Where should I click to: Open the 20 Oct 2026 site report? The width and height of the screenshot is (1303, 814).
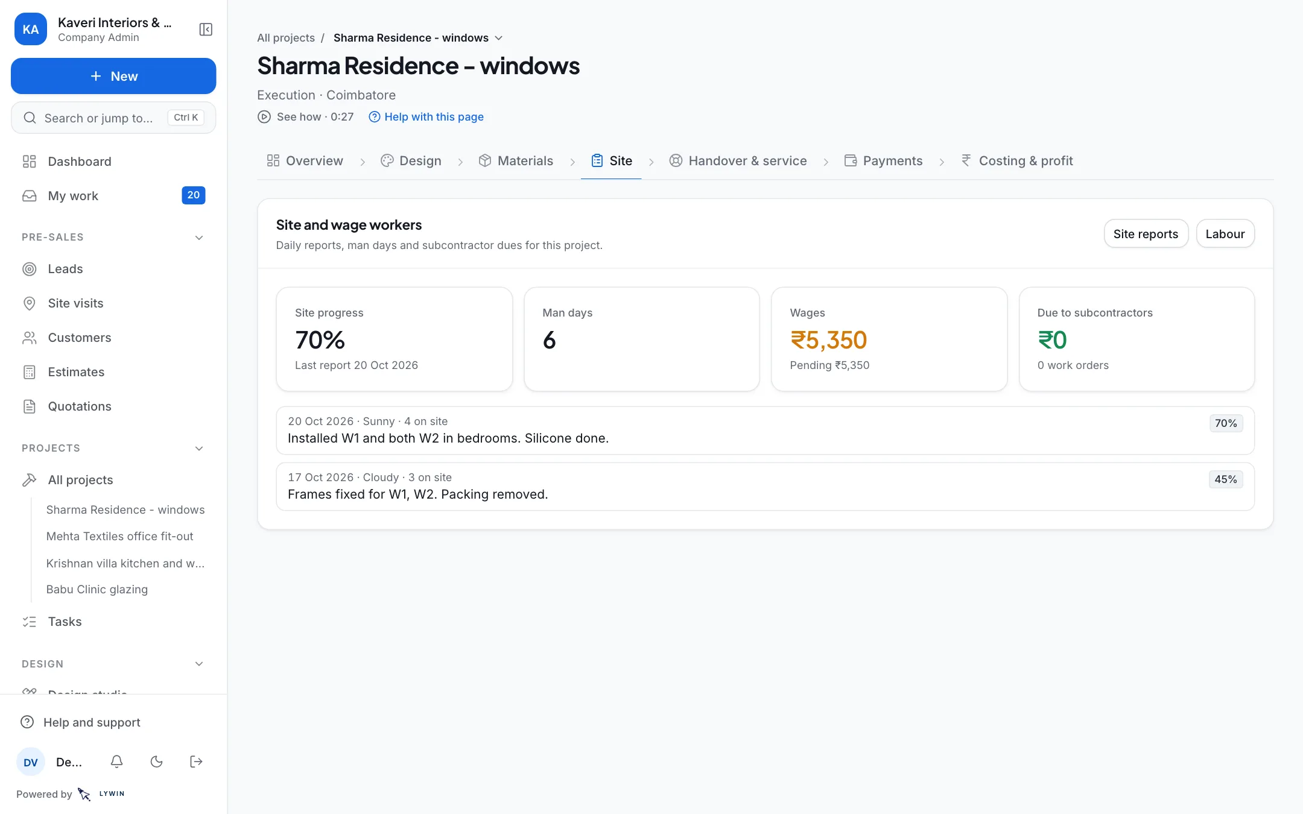[x=765, y=431]
